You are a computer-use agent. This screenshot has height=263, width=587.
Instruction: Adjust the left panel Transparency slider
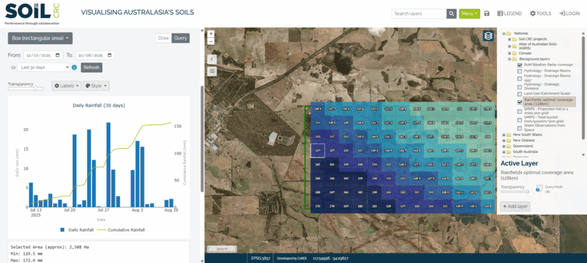(35, 89)
